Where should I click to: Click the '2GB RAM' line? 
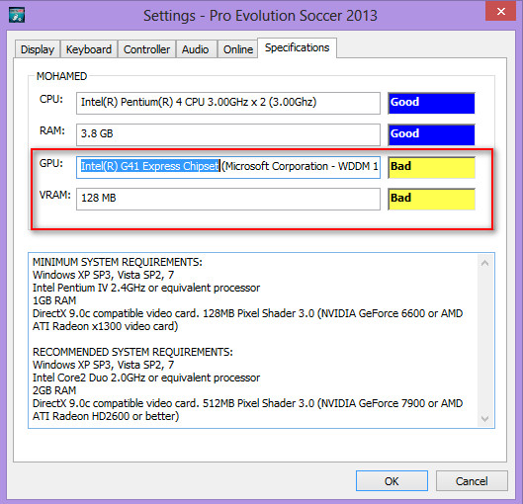(54, 390)
